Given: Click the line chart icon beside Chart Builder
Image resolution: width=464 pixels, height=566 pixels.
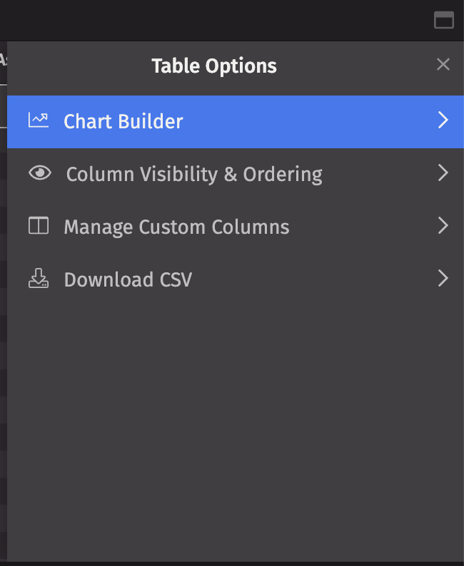Looking at the screenshot, I should (x=39, y=120).
